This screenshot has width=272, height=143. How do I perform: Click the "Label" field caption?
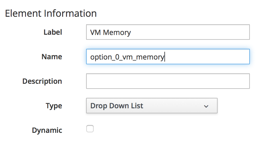[x=53, y=32]
